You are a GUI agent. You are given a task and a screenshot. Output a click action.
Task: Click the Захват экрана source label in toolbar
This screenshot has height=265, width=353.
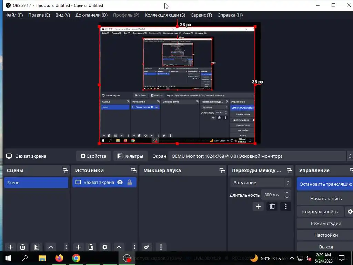tap(31, 156)
